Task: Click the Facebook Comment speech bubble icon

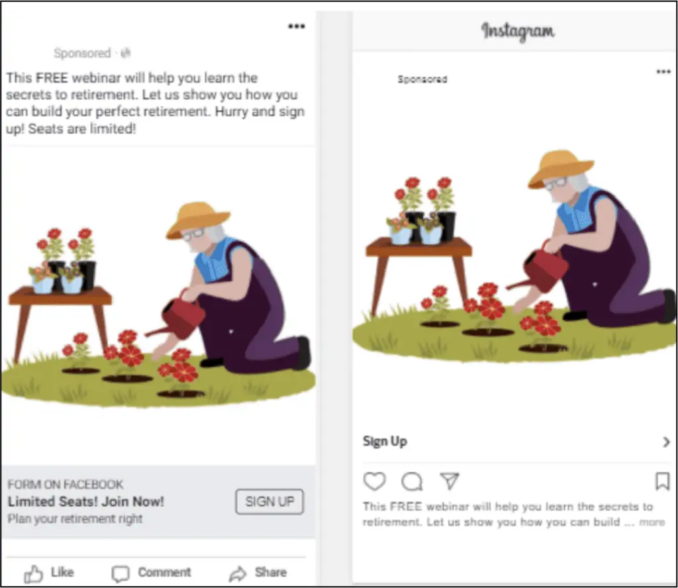Action: pos(121,573)
